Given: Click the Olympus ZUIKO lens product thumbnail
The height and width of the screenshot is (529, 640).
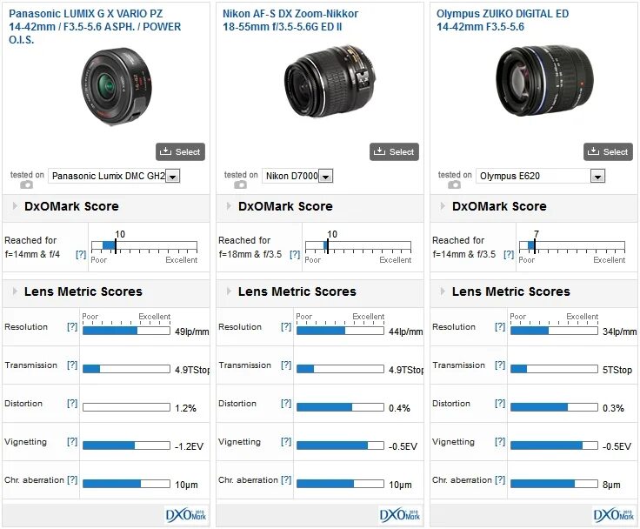Looking at the screenshot, I should (545, 80).
